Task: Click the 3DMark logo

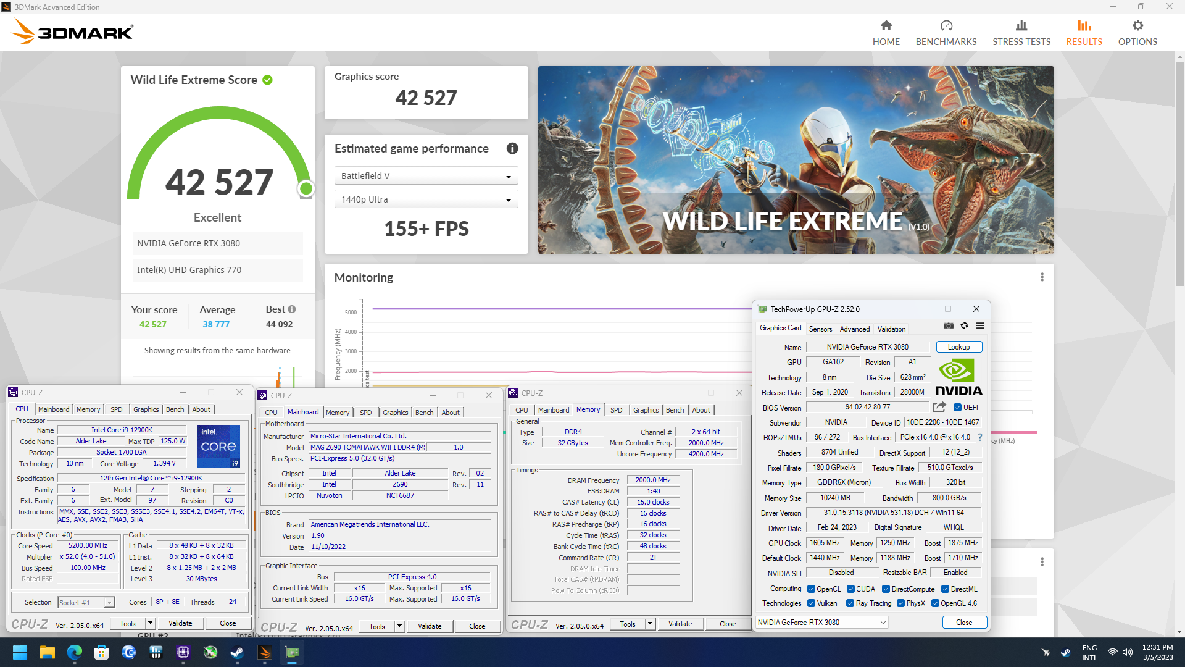Action: 73,31
